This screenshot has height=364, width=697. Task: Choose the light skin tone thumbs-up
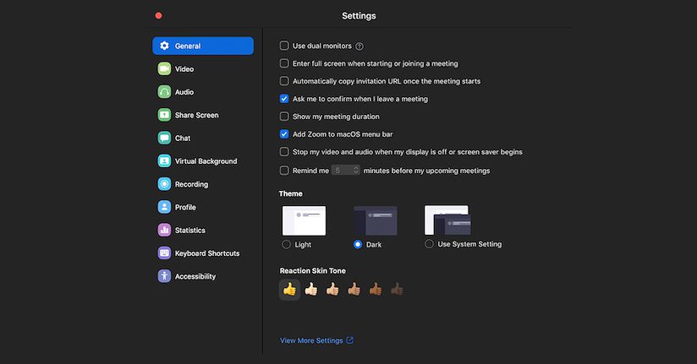point(311,290)
